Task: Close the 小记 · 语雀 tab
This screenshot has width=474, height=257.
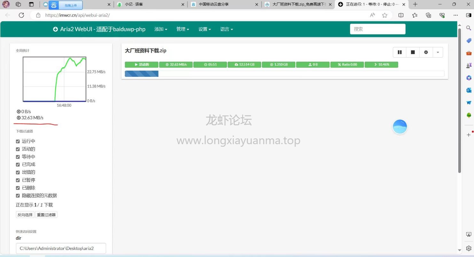Action: tap(183, 4)
